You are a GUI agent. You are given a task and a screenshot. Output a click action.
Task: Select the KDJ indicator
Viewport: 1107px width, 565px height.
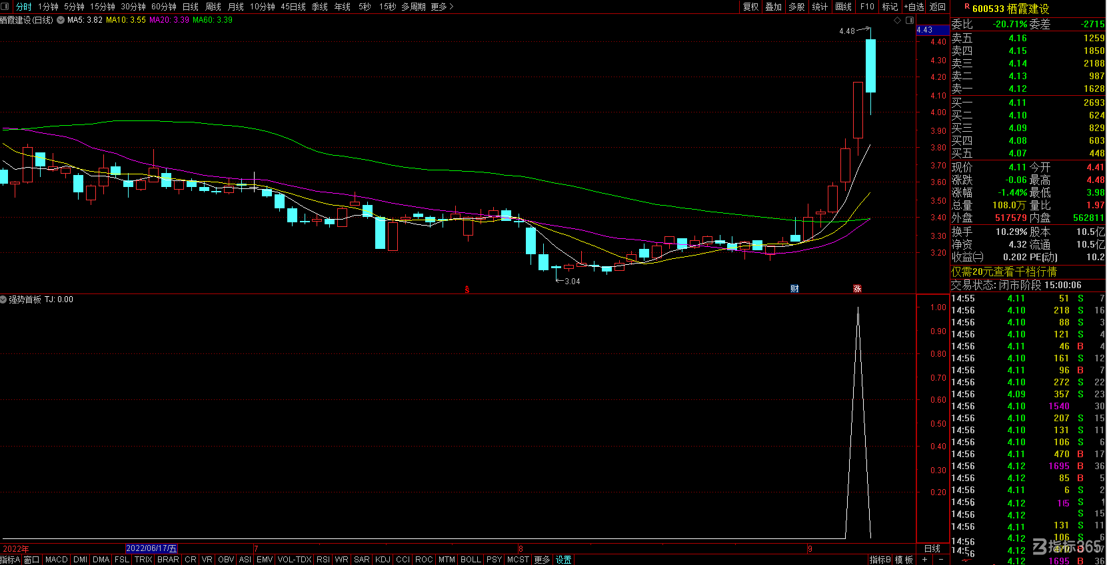383,560
